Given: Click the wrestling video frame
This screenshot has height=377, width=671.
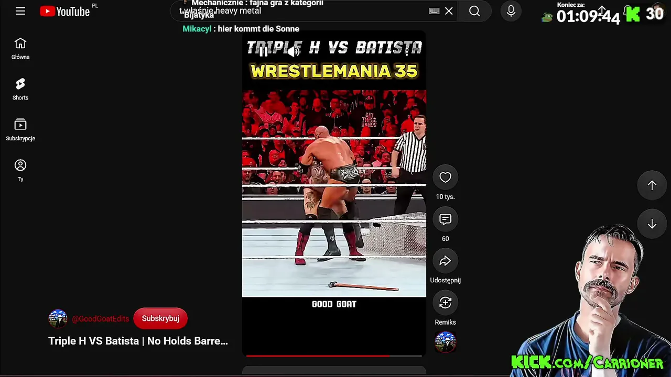Looking at the screenshot, I should coord(334,193).
